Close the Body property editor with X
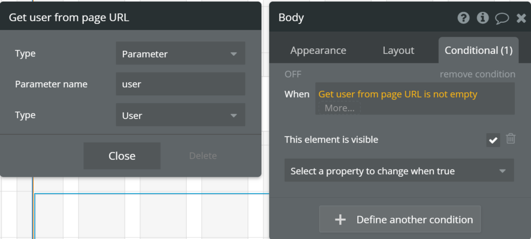 [x=521, y=18]
